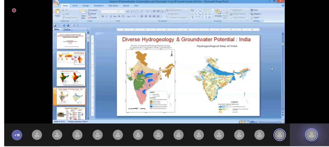Click the New Slide icon
Image resolution: width=329 pixels, height=147 pixels.
(x=83, y=12)
